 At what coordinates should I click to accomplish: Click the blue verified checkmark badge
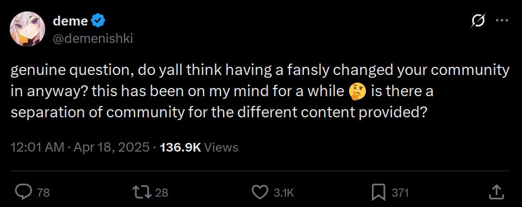(98, 21)
